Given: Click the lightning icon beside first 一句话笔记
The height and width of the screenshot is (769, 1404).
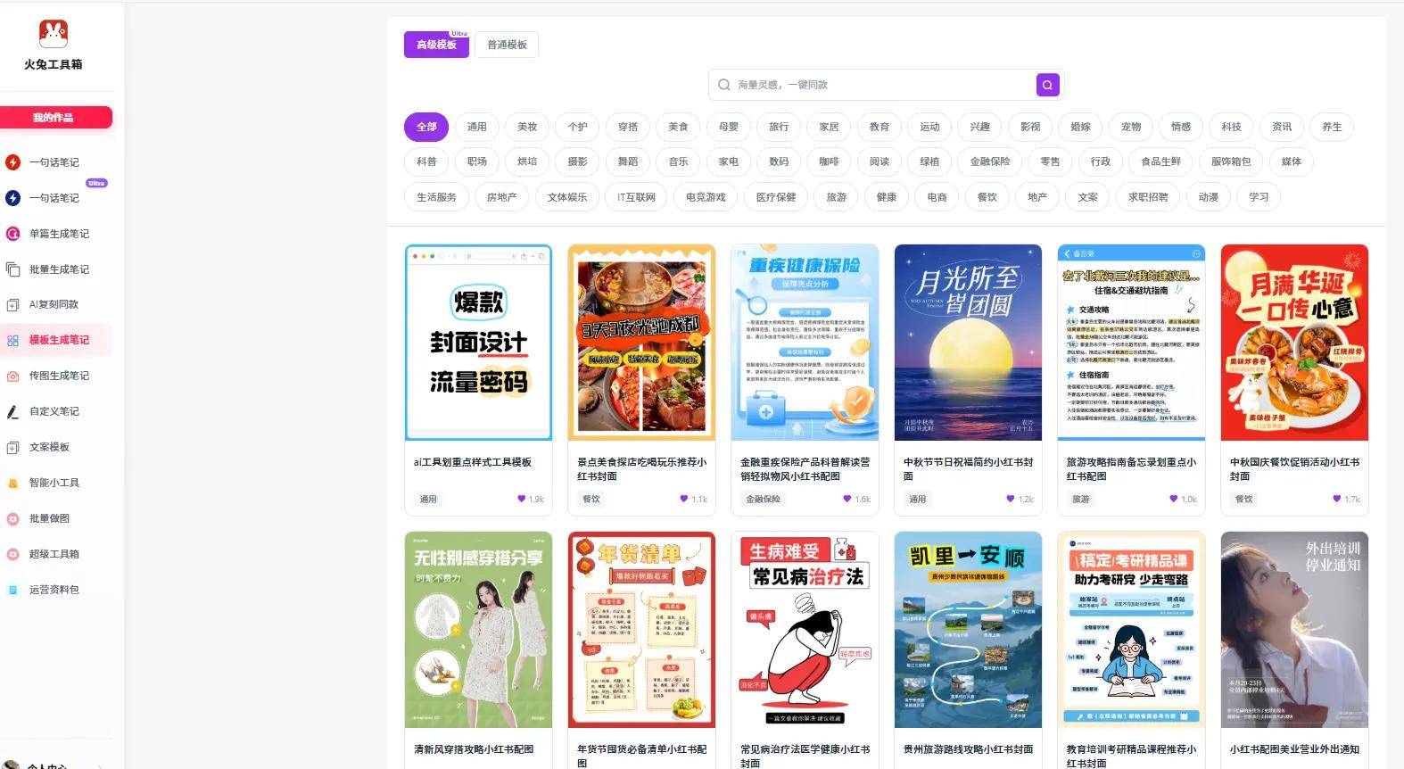Looking at the screenshot, I should (12, 162).
